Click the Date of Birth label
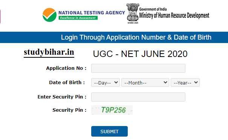The height and width of the screenshot is (140, 228). 67,83
